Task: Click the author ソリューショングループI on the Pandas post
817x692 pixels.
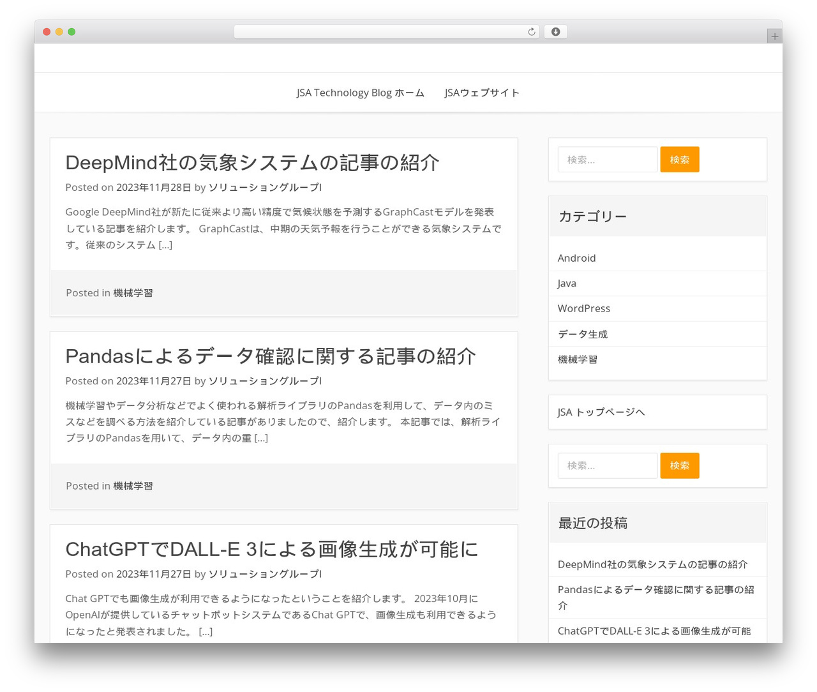Action: [265, 380]
